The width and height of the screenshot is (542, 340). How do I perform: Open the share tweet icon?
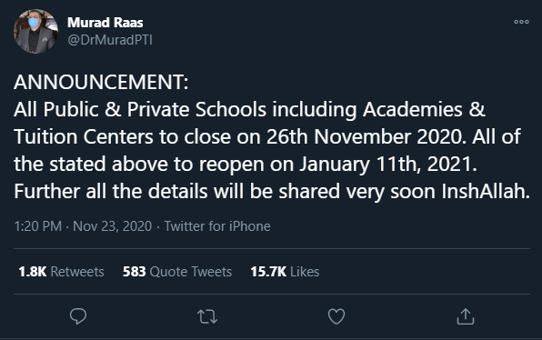(x=466, y=316)
